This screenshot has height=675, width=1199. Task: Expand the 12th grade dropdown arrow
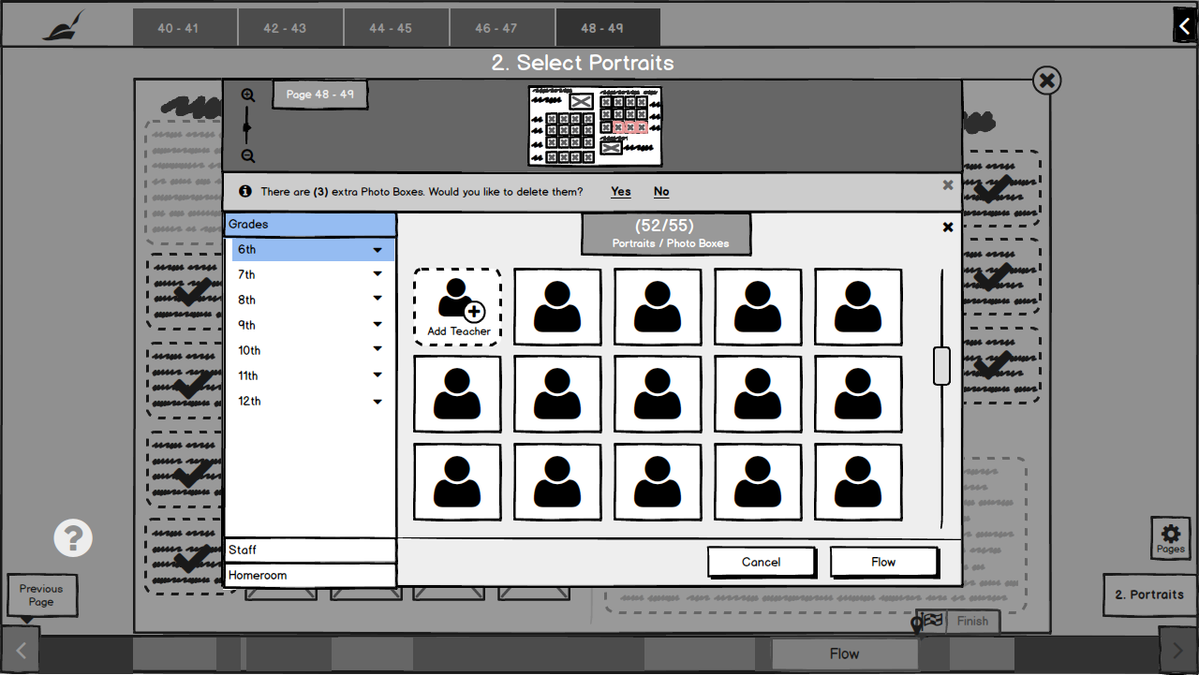[377, 402]
